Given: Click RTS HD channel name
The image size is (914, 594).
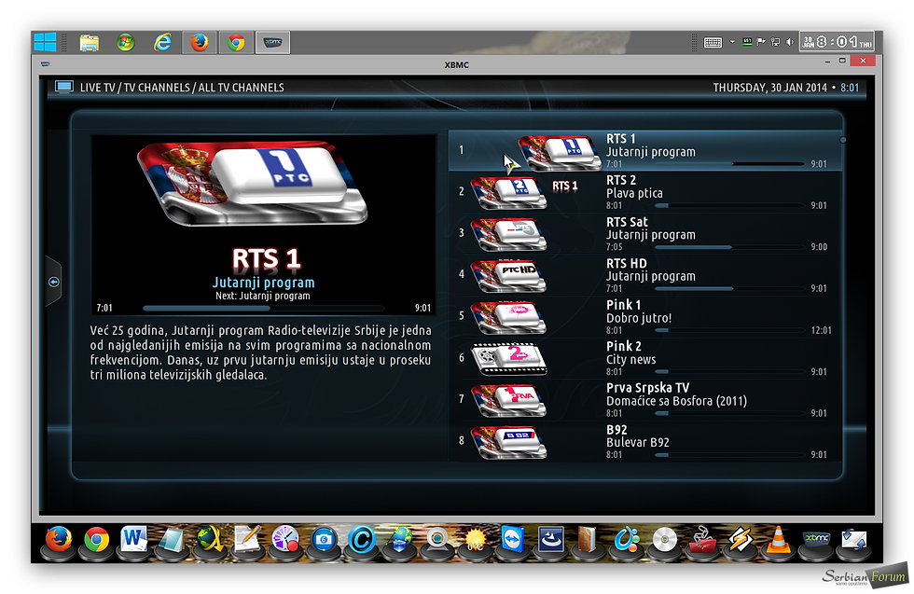Looking at the screenshot, I should tap(627, 264).
